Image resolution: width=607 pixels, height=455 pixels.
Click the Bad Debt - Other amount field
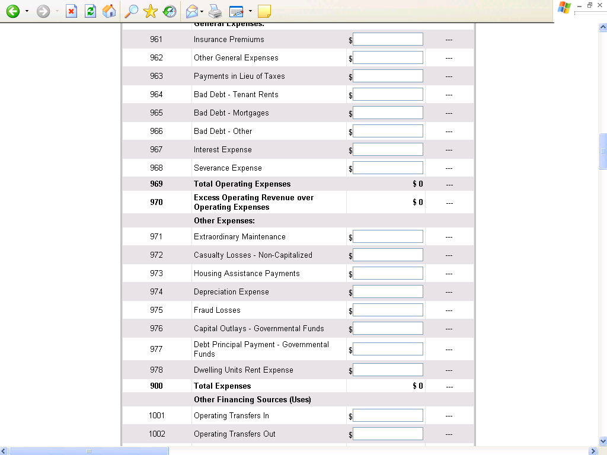388,131
